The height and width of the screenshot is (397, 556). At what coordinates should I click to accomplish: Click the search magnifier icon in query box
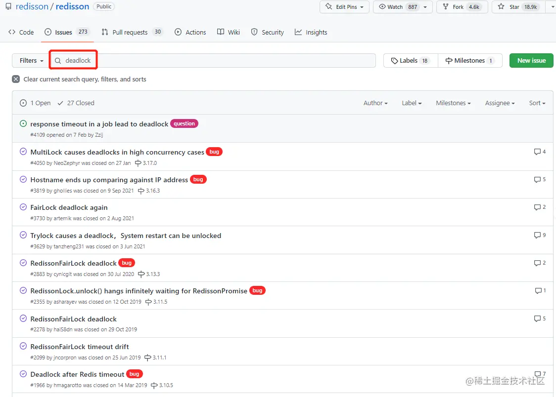pyautogui.click(x=58, y=61)
